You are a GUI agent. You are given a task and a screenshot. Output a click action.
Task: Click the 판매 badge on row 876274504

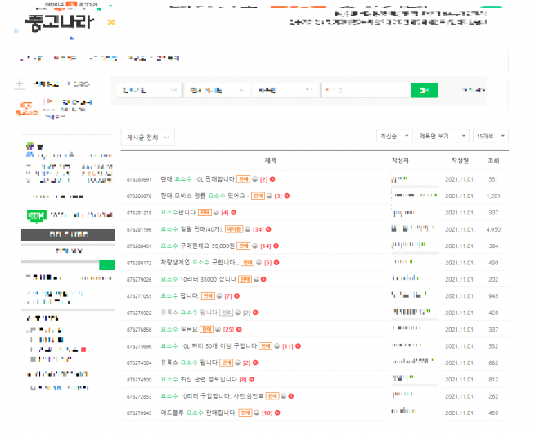[x=227, y=363]
